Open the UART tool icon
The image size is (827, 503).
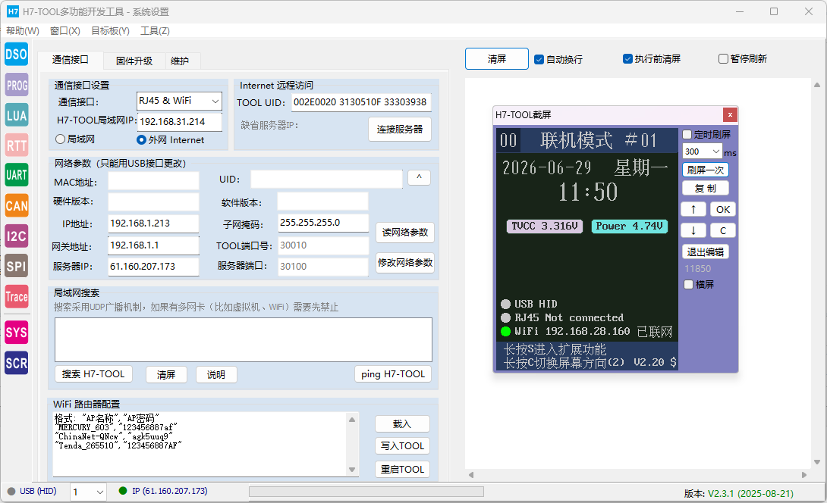[x=17, y=176]
